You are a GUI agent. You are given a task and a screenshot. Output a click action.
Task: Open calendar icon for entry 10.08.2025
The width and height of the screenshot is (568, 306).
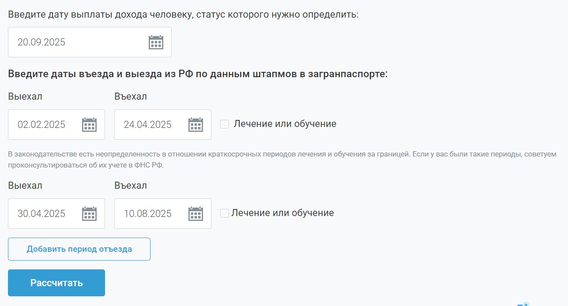coord(196,214)
